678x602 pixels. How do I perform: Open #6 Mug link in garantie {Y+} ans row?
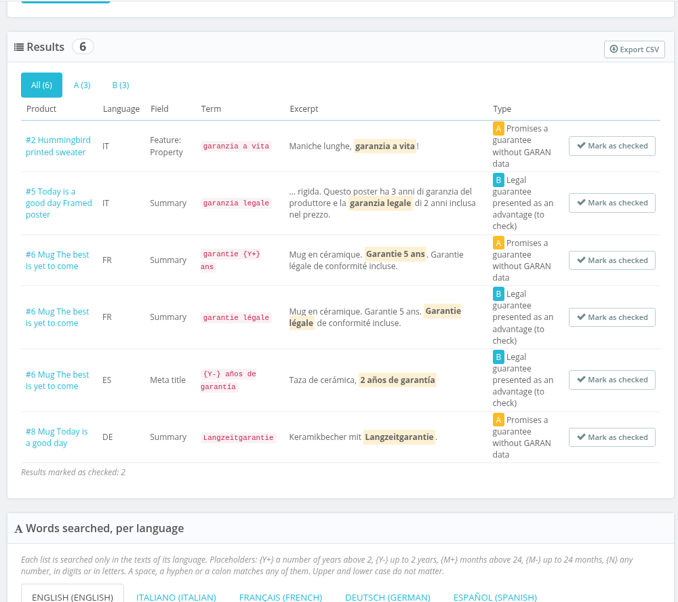pyautogui.click(x=57, y=260)
